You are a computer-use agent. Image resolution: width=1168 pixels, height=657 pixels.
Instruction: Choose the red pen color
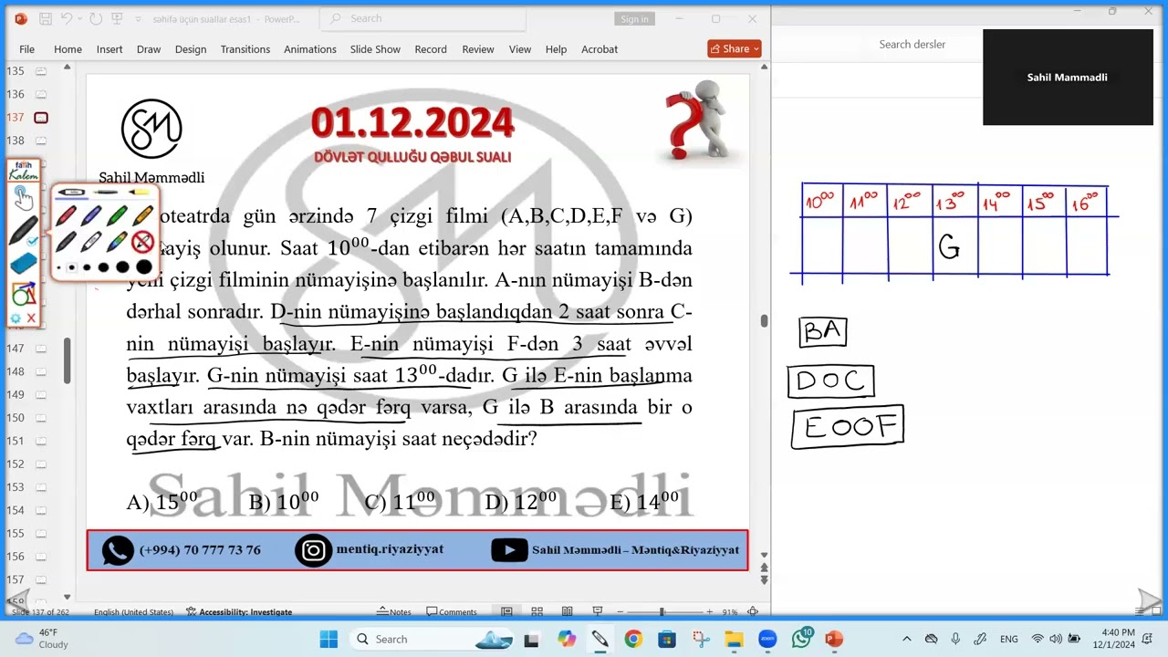coord(66,216)
